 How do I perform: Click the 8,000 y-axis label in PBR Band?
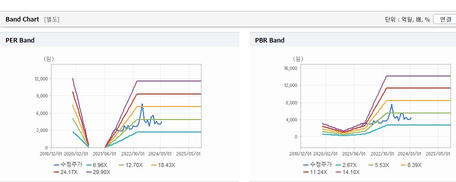[291, 102]
